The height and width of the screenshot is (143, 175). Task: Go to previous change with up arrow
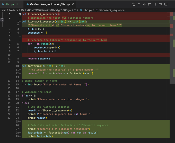tap(139, 4)
